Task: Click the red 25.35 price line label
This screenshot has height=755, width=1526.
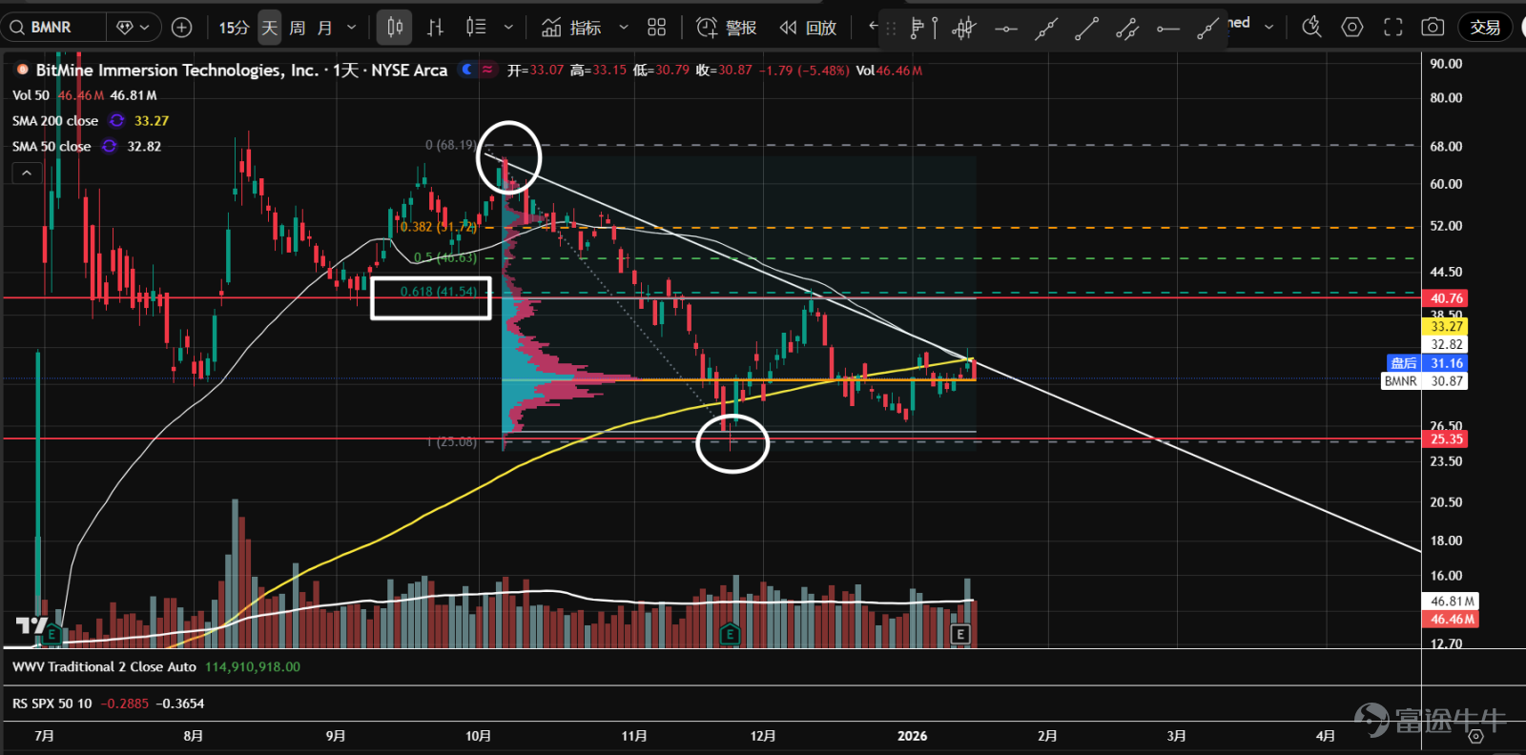Action: coord(1446,439)
